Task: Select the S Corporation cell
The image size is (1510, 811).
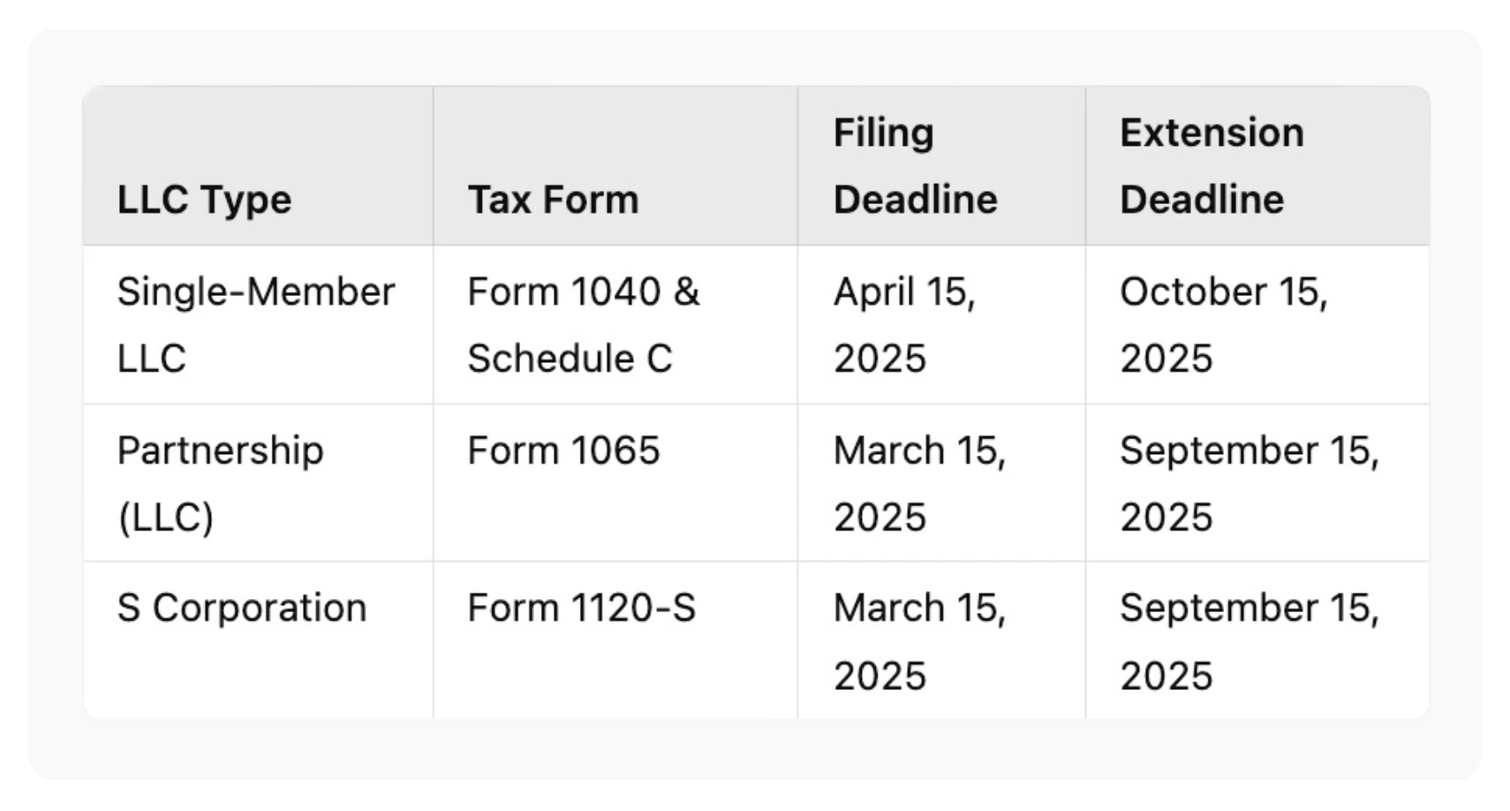Action: (241, 608)
